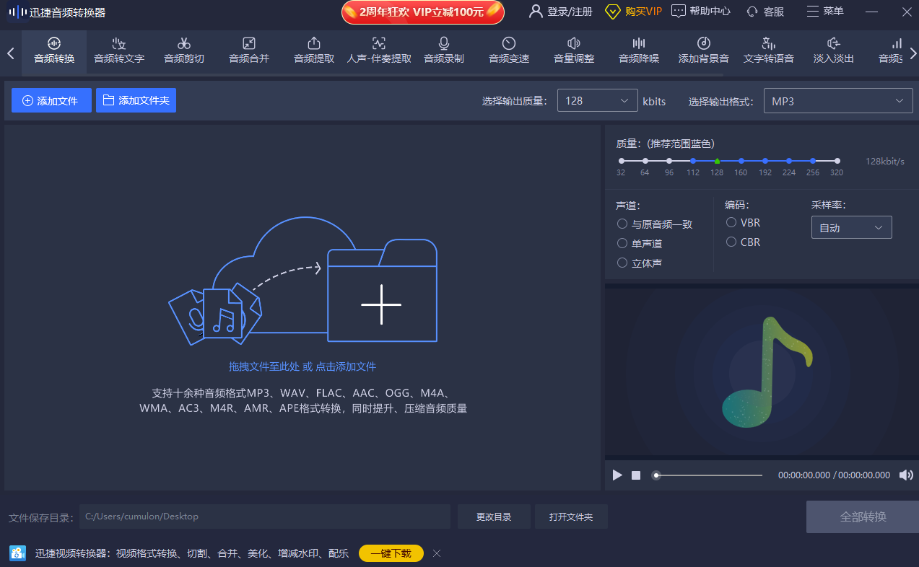Choose the 立体声 (stereo) channel option
Viewport: 919px width, 567px height.
[622, 263]
